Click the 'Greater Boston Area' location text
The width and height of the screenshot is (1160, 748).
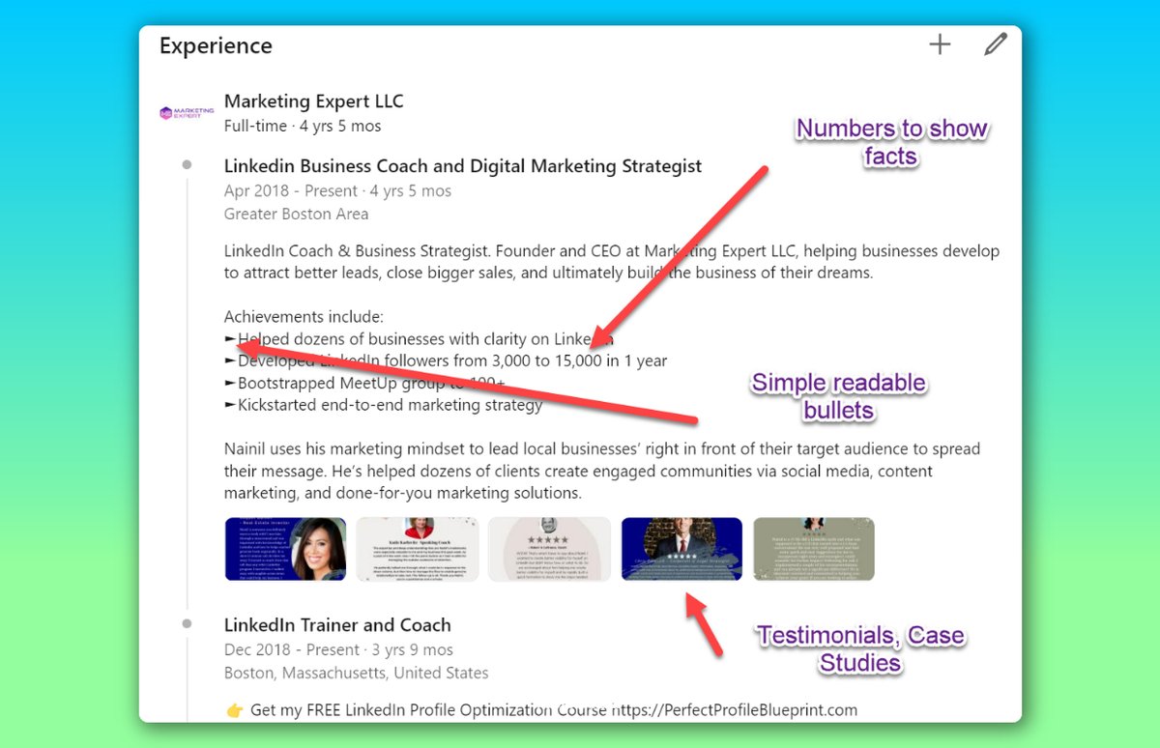(x=296, y=214)
